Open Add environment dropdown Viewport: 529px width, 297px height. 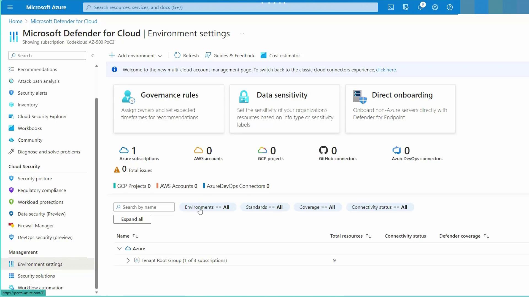coord(136,56)
